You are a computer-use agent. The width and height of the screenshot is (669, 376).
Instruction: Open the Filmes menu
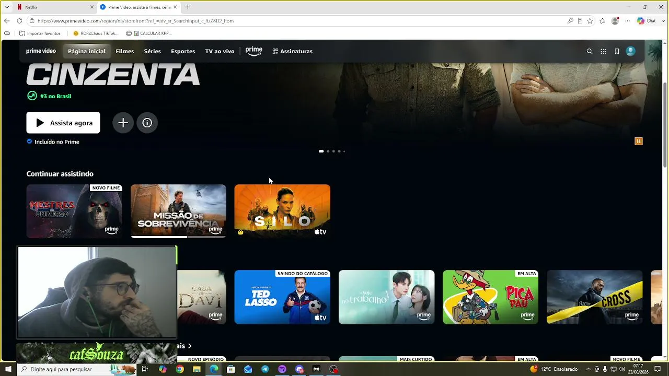125,51
